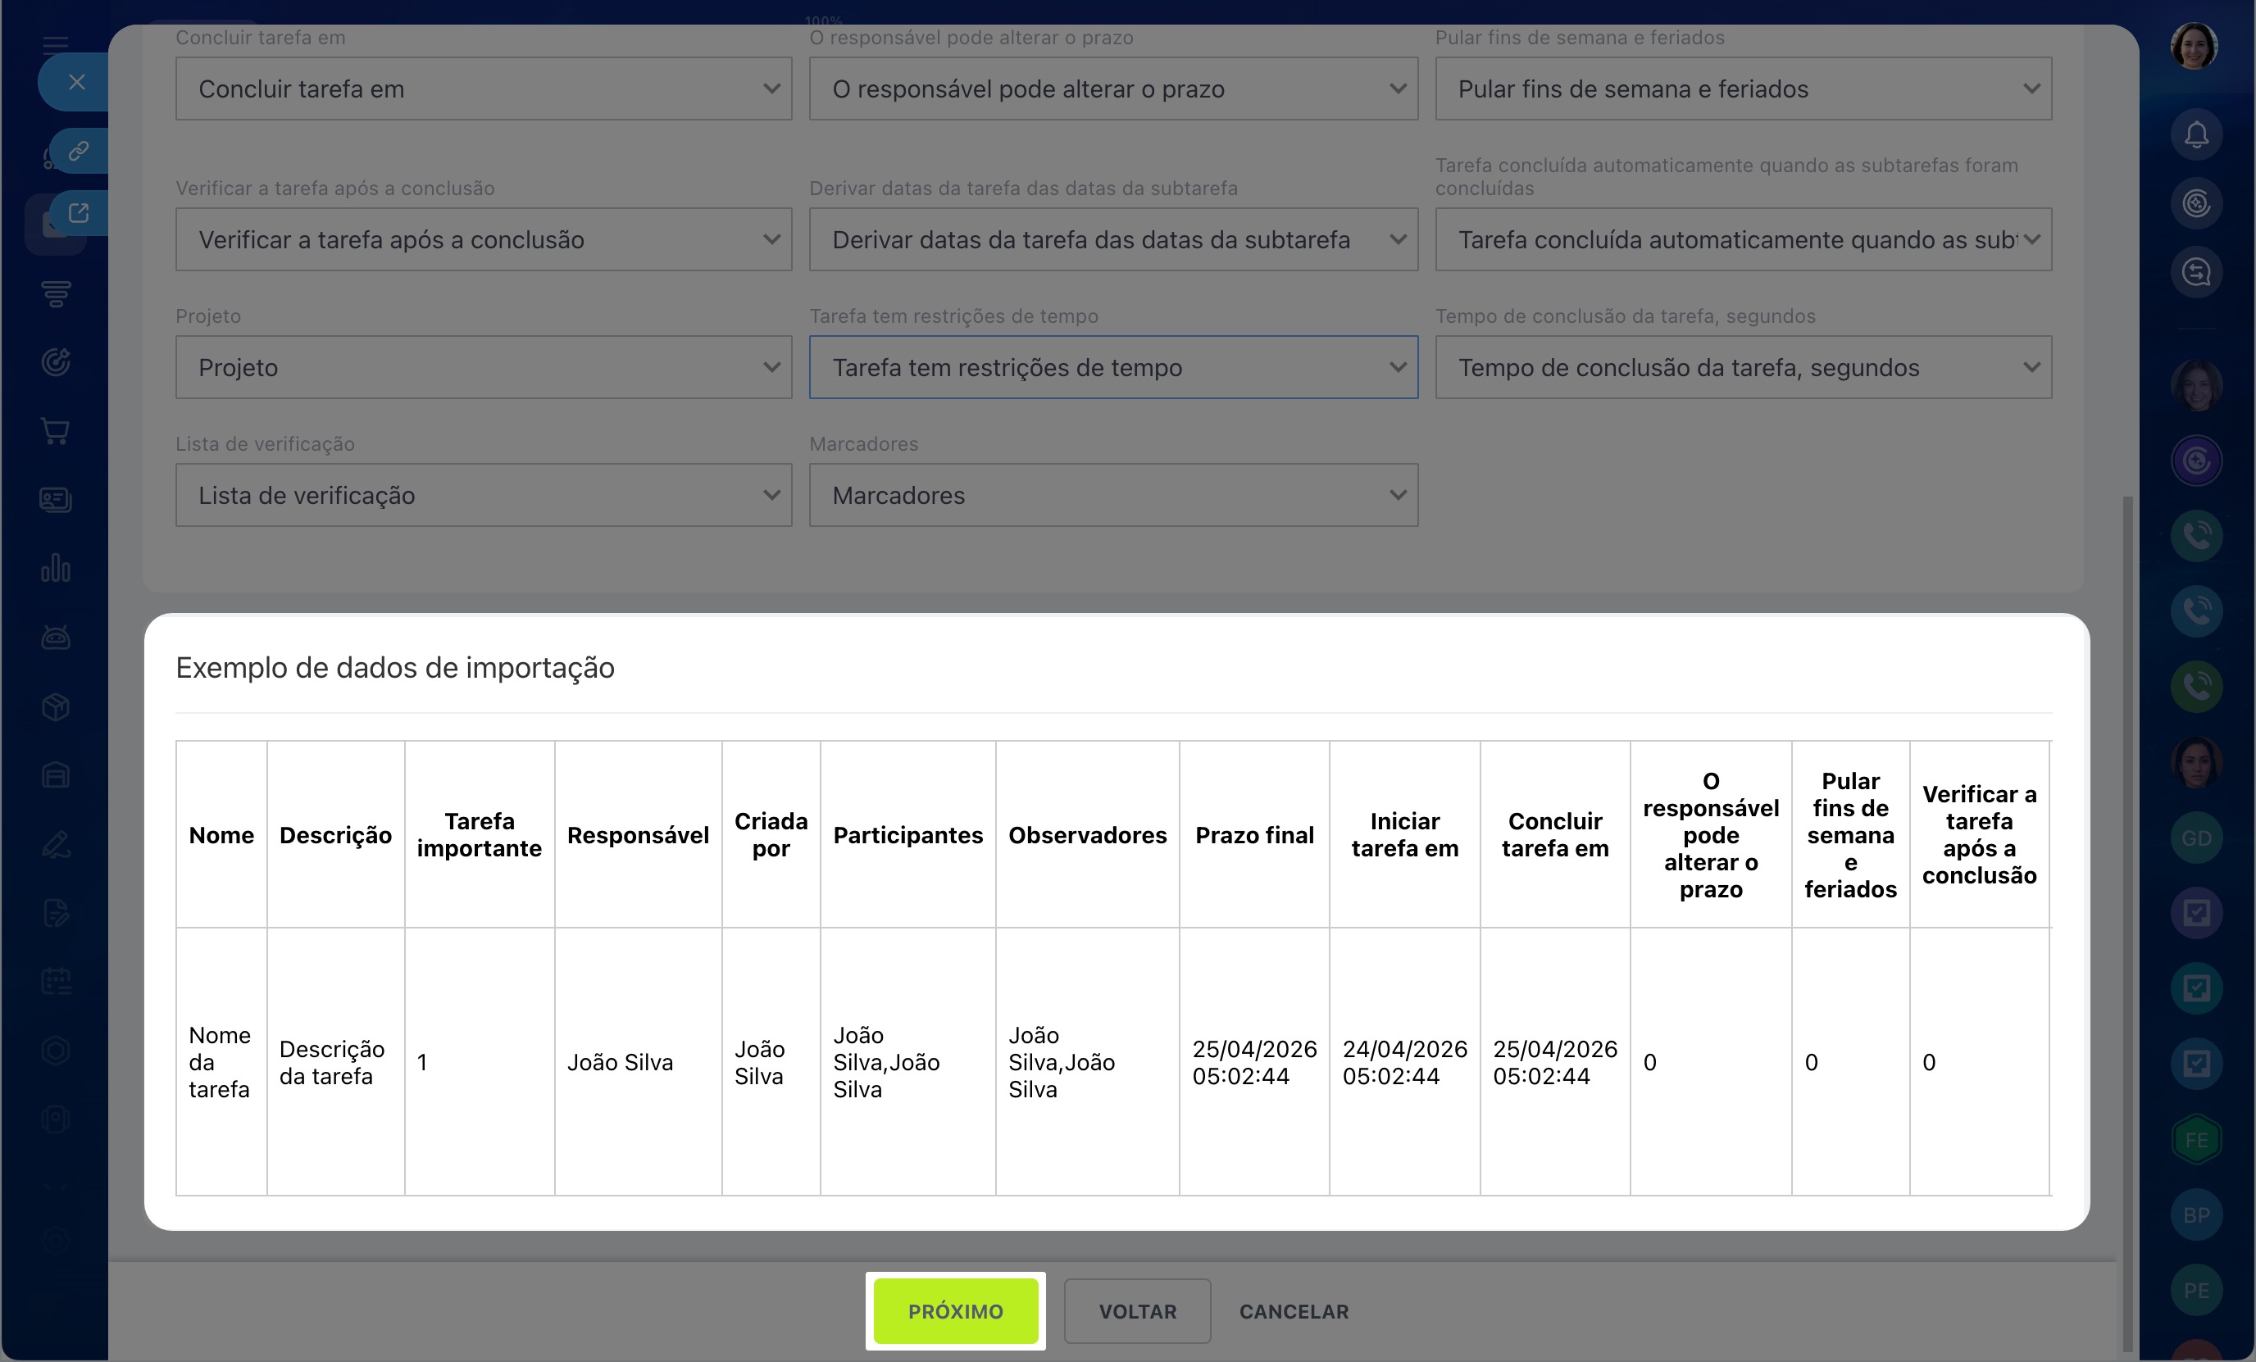Viewport: 2256px width, 1362px height.
Task: Open Tarefa tem restrições de tempo dropdown
Action: coord(1112,367)
